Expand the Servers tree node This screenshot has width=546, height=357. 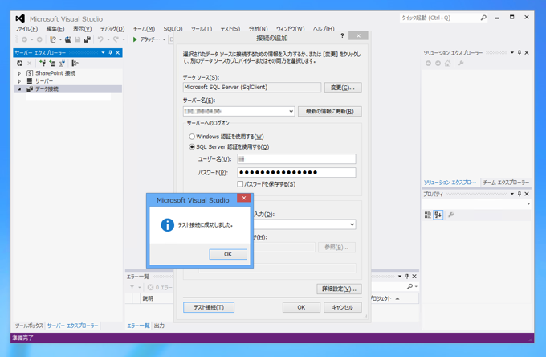(x=19, y=81)
